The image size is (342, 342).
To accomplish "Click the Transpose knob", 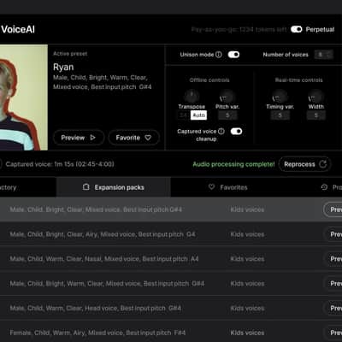I will tap(192, 96).
